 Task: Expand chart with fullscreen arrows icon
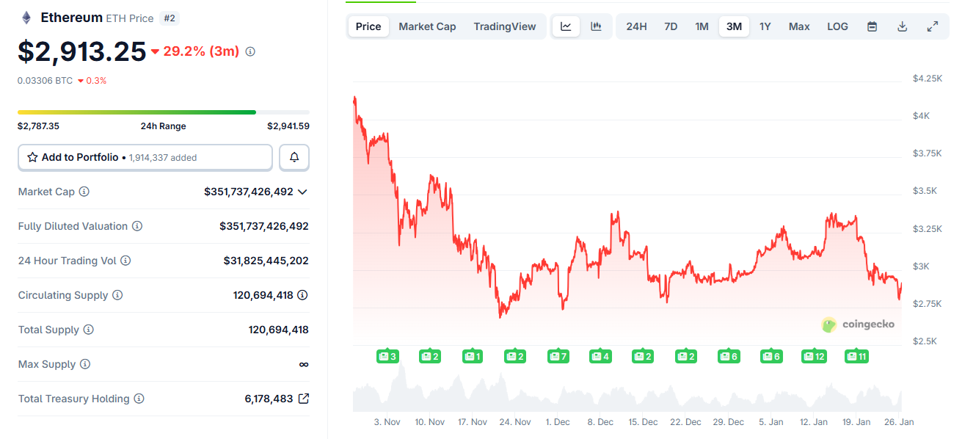tap(933, 26)
